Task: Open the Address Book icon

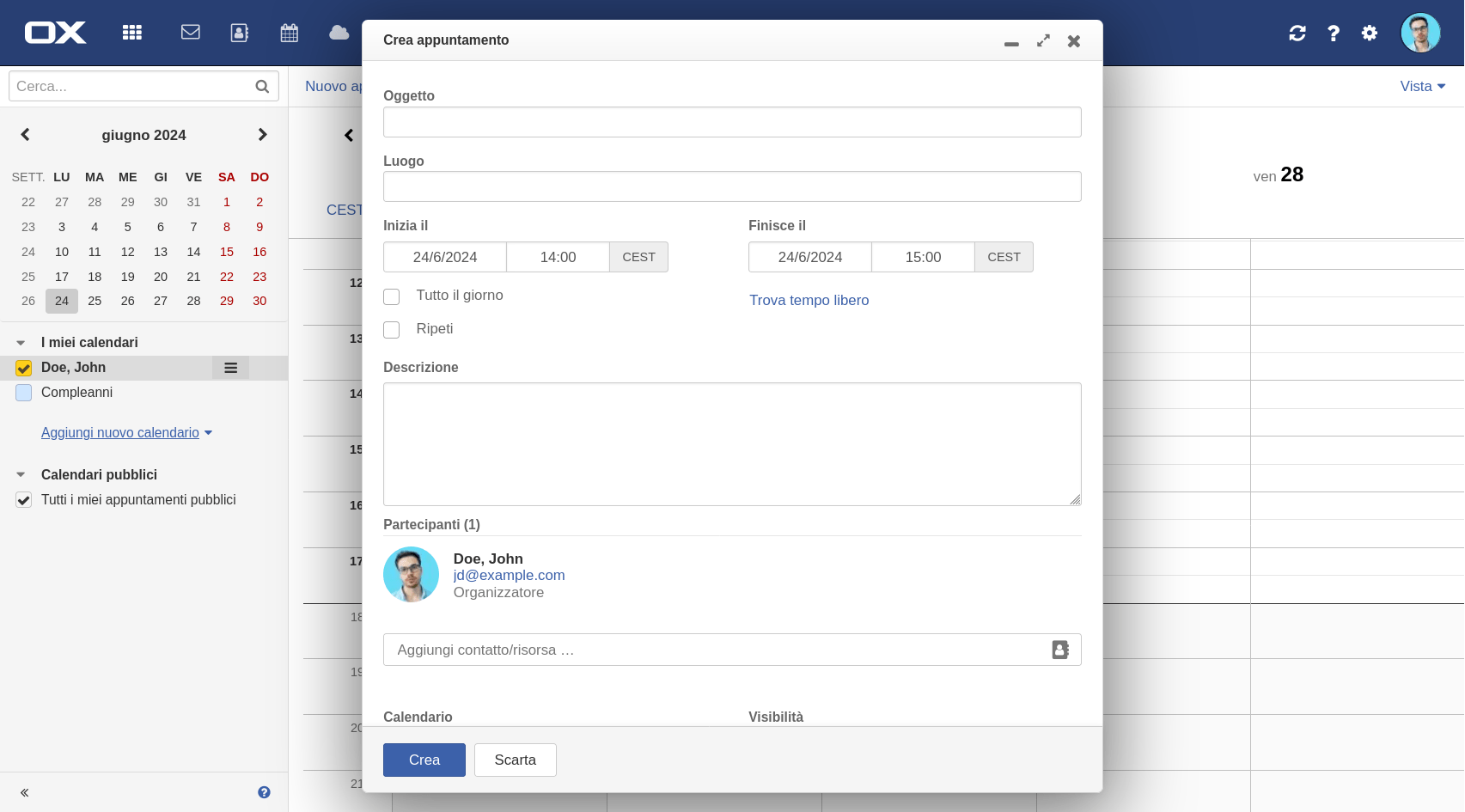Action: (240, 33)
